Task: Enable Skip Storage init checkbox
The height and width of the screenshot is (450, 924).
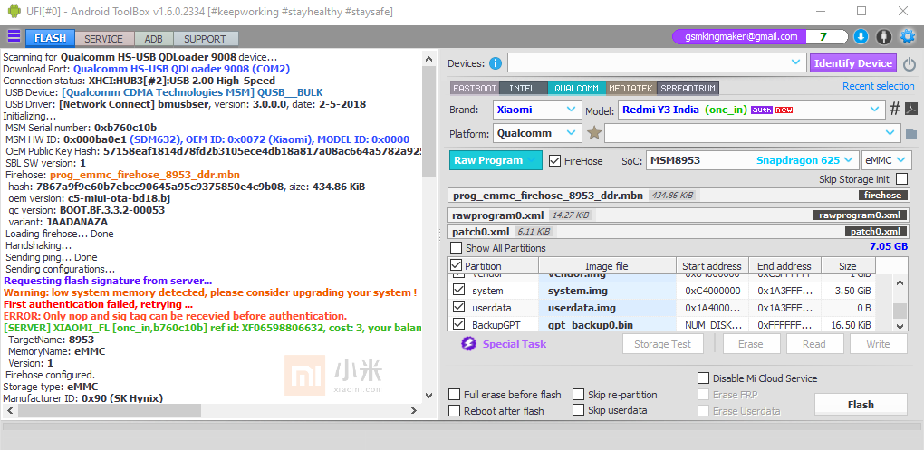Action: pyautogui.click(x=901, y=178)
